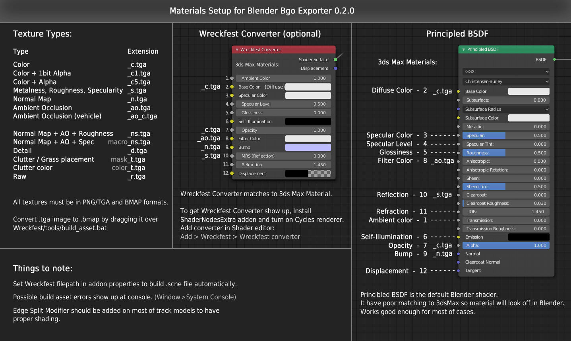Open the Christensen-Burley subsurface method dropdown
The width and height of the screenshot is (571, 341).
pyautogui.click(x=506, y=81)
